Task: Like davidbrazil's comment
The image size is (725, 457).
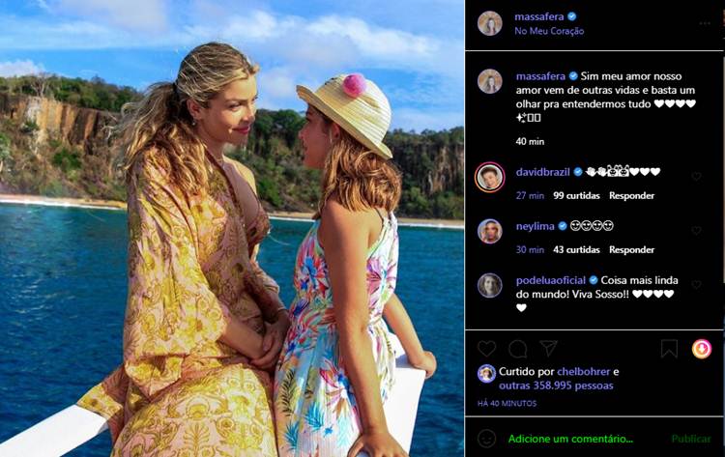Action: coord(695,177)
